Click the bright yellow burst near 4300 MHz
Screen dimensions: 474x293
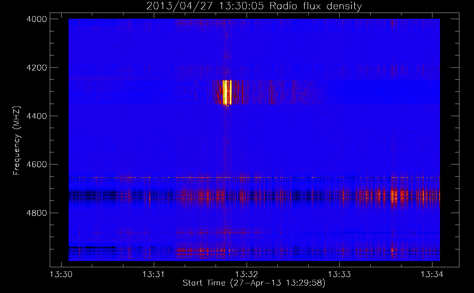(x=227, y=92)
